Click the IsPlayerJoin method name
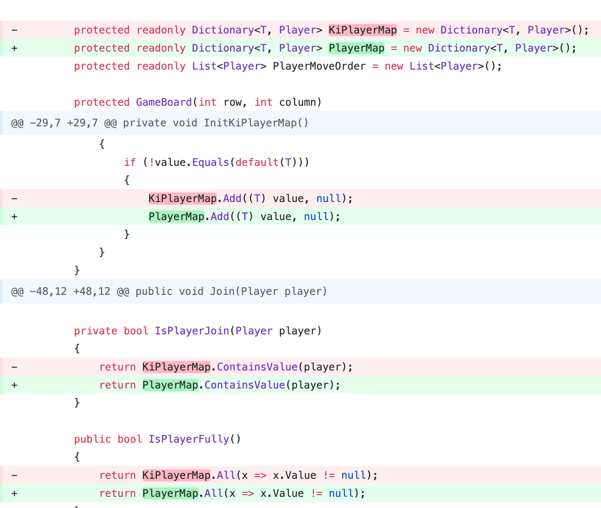601x508 pixels. (x=192, y=331)
